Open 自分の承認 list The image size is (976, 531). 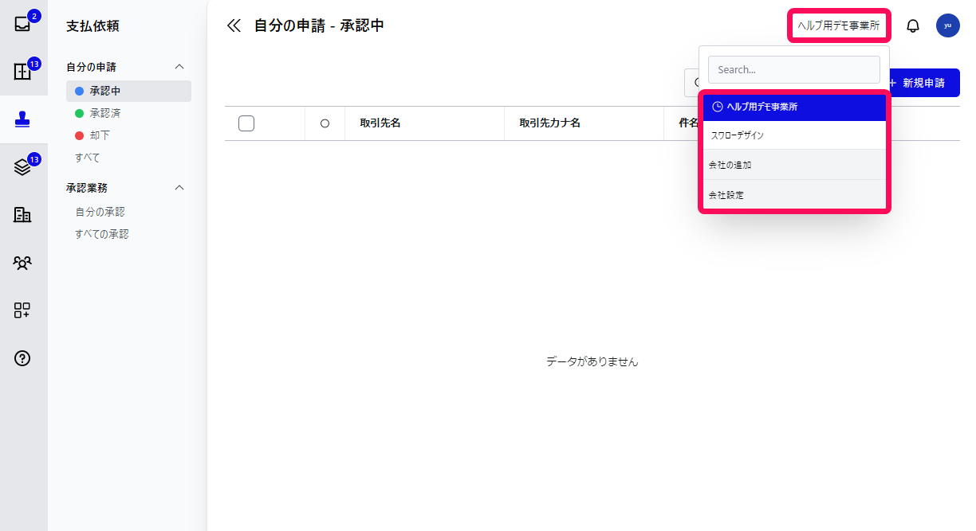[x=100, y=212]
